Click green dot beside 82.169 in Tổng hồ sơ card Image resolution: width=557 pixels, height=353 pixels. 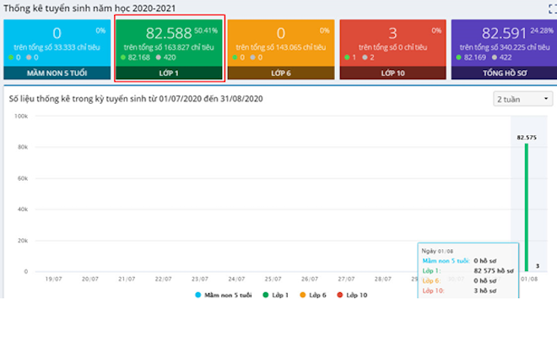point(457,57)
